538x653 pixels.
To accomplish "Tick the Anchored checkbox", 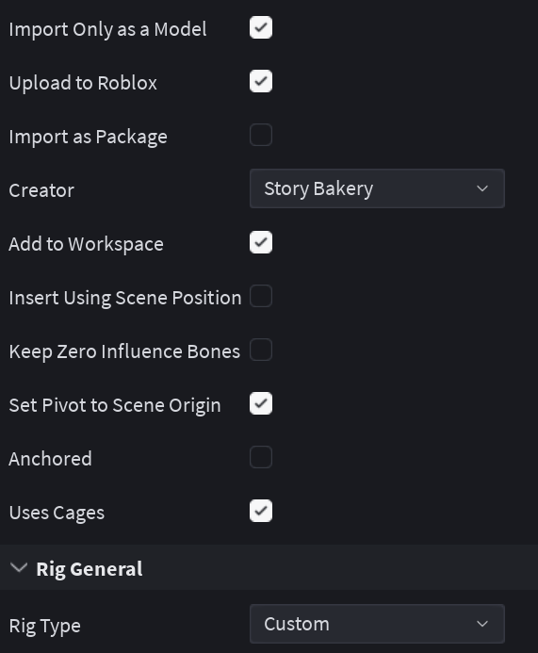I will tap(261, 457).
